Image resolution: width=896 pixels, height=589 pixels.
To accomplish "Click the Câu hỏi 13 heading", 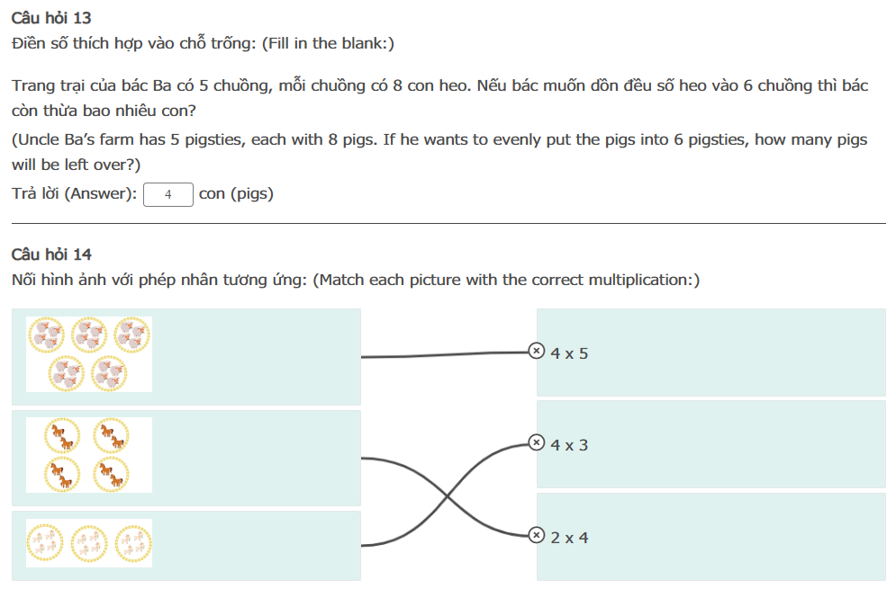I will click(51, 18).
